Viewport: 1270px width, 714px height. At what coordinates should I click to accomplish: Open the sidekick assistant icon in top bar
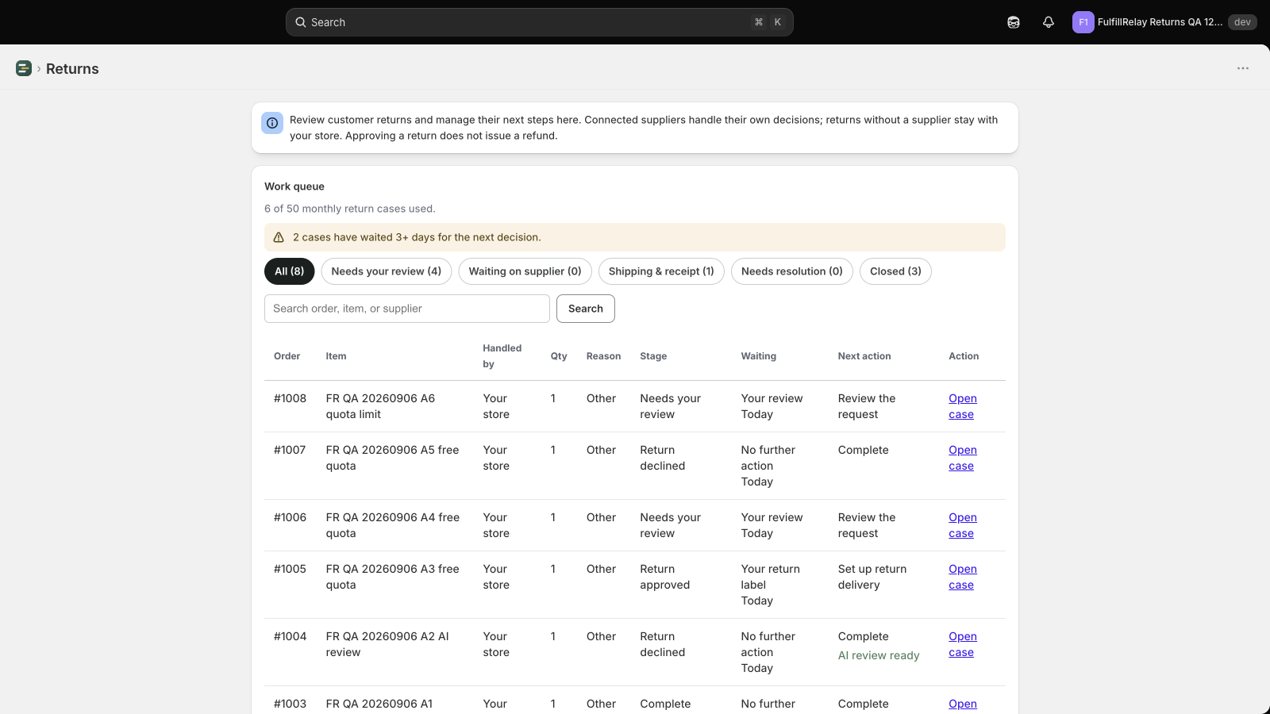point(1014,22)
